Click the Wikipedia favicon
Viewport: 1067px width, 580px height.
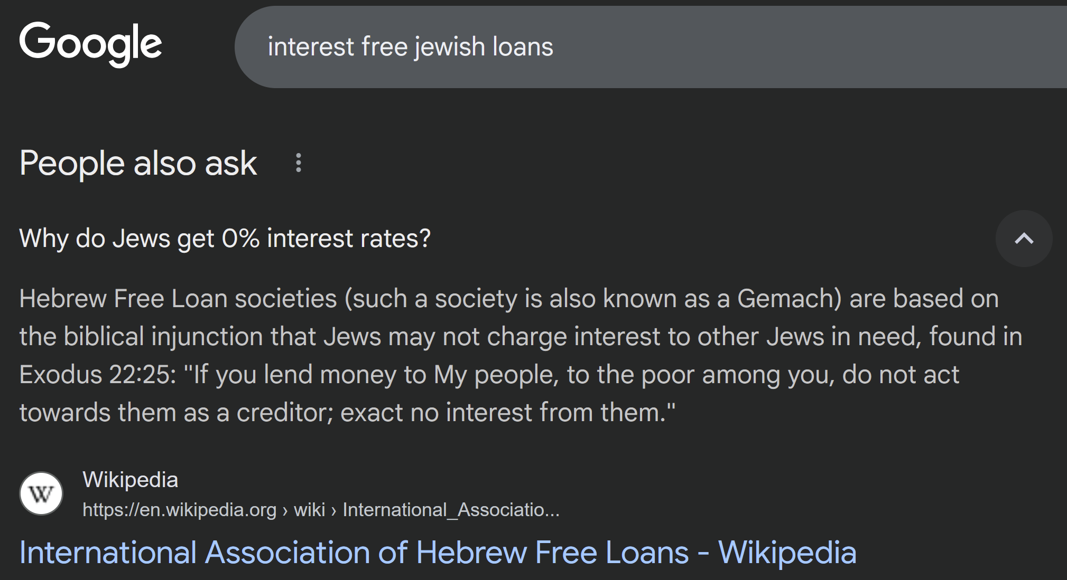[x=41, y=494]
